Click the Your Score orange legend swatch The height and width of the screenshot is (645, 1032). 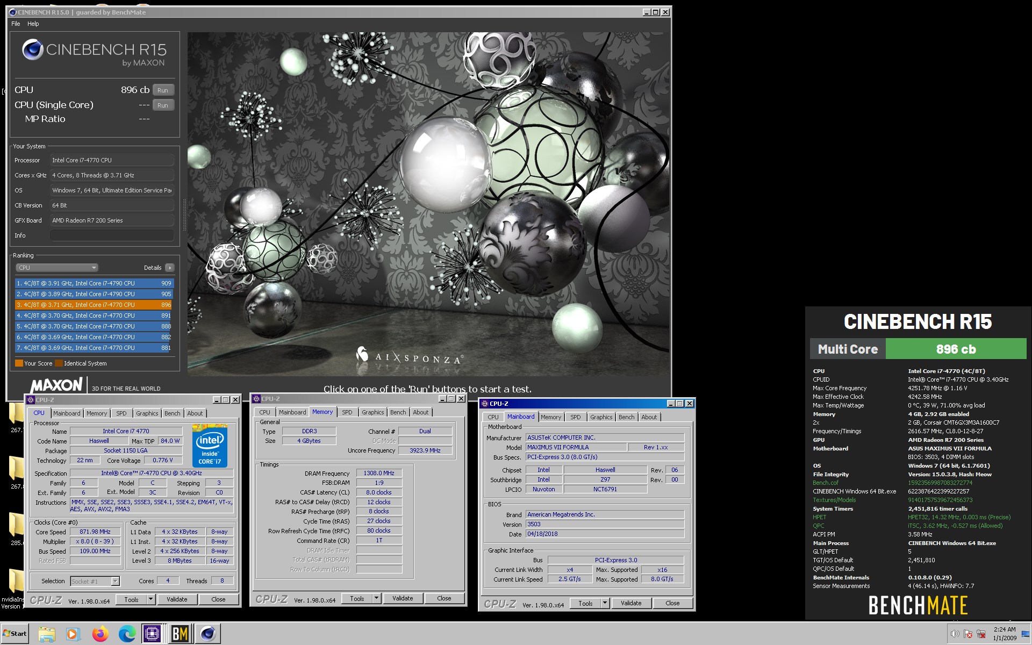[x=19, y=363]
